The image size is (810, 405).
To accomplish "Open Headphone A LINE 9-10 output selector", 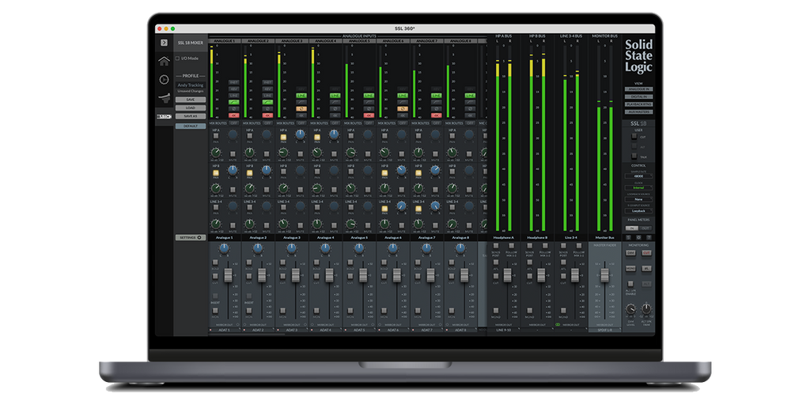I will click(x=503, y=330).
